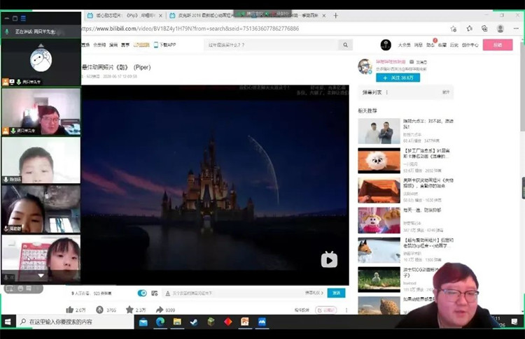Viewport: 525px width, 339px height.
Task: Click the Bilibili play icon on video
Action: (329, 259)
